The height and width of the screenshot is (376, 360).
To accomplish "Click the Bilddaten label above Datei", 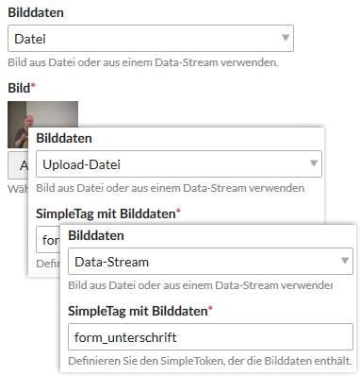I will 36,12.
